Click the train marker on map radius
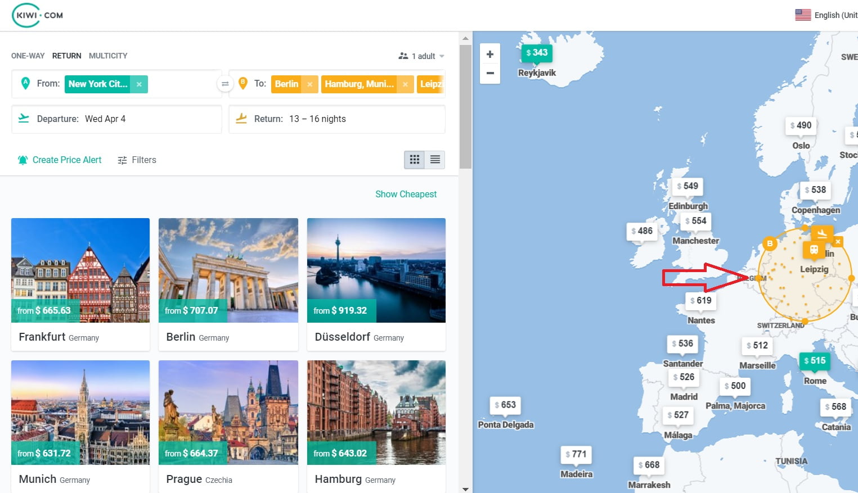The height and width of the screenshot is (493, 858). tap(814, 250)
